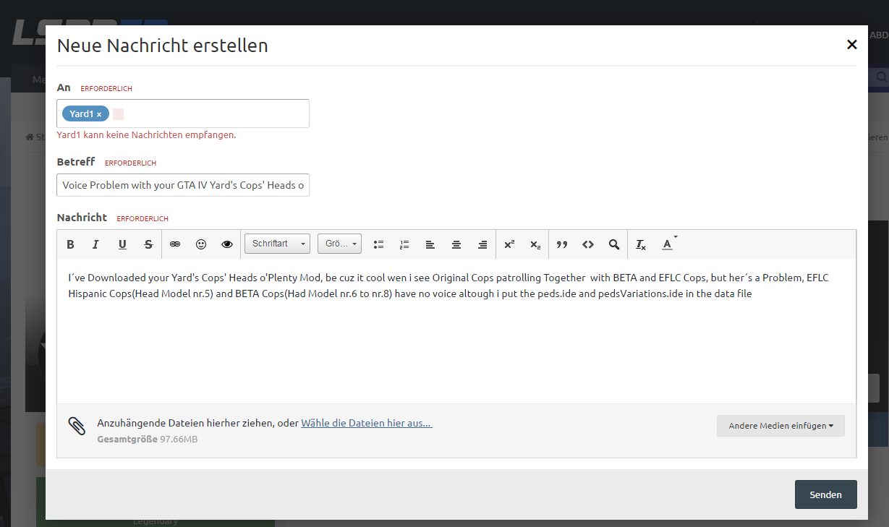The image size is (889, 527).
Task: Insert a link with the chain icon
Action: pos(175,244)
